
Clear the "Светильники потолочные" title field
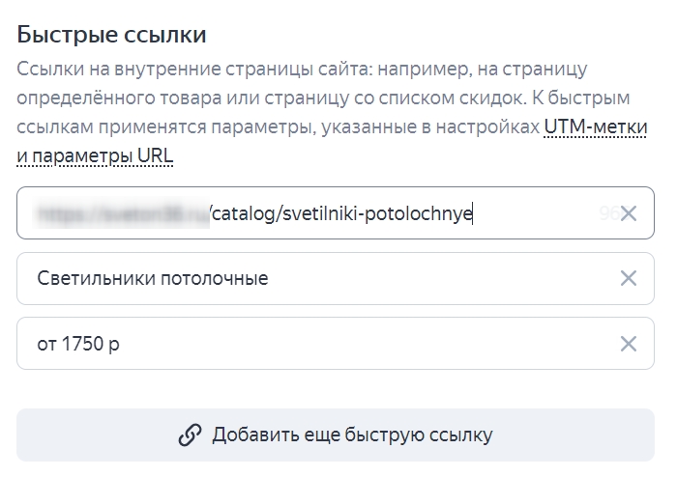pyautogui.click(x=628, y=279)
